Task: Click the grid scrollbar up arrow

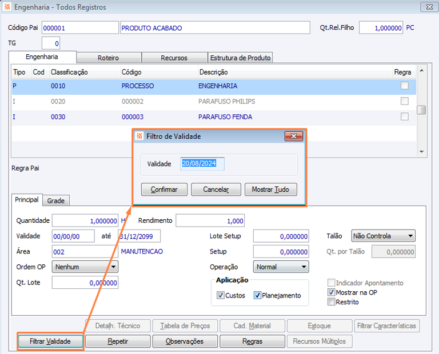Action: 422,70
